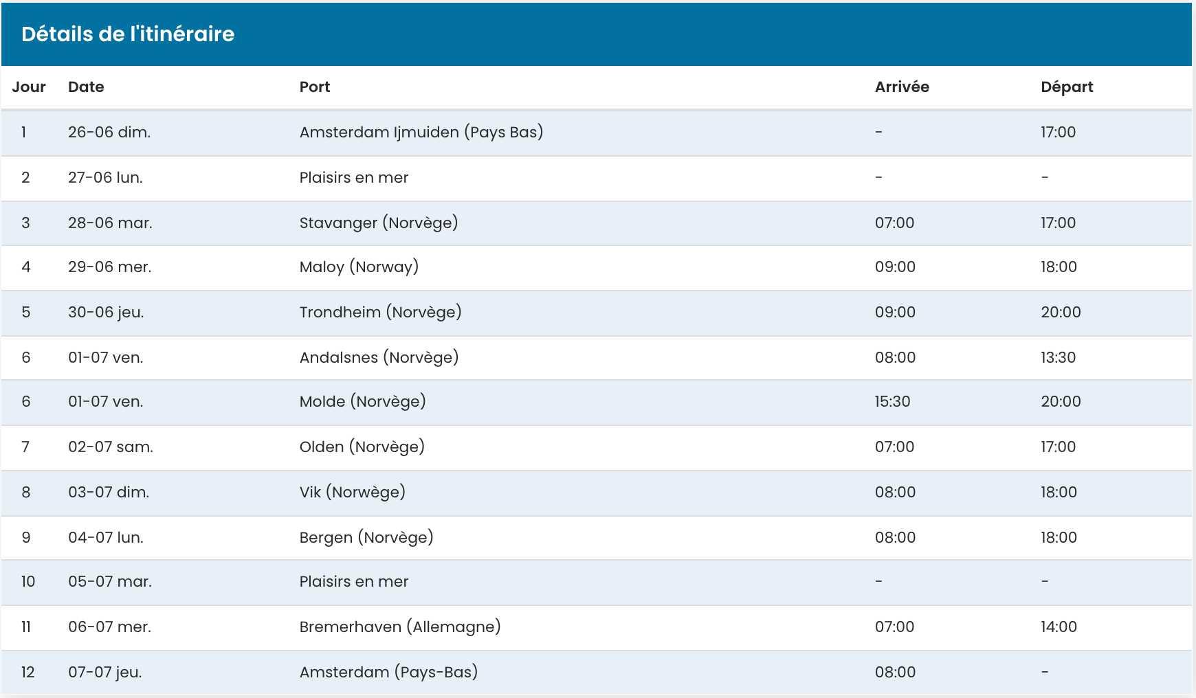Select Andalsnes (Norvège) in the itinerary
This screenshot has width=1196, height=698.
[379, 357]
